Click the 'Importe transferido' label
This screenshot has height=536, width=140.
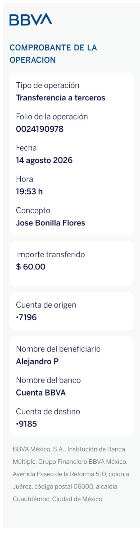[50, 255]
